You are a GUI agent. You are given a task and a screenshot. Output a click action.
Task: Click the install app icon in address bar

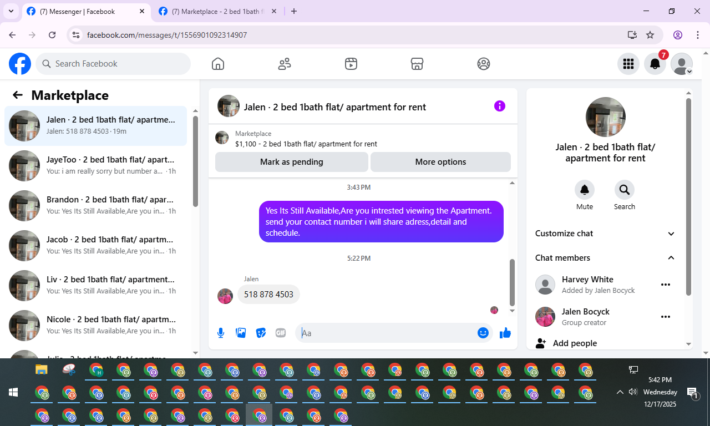(632, 35)
